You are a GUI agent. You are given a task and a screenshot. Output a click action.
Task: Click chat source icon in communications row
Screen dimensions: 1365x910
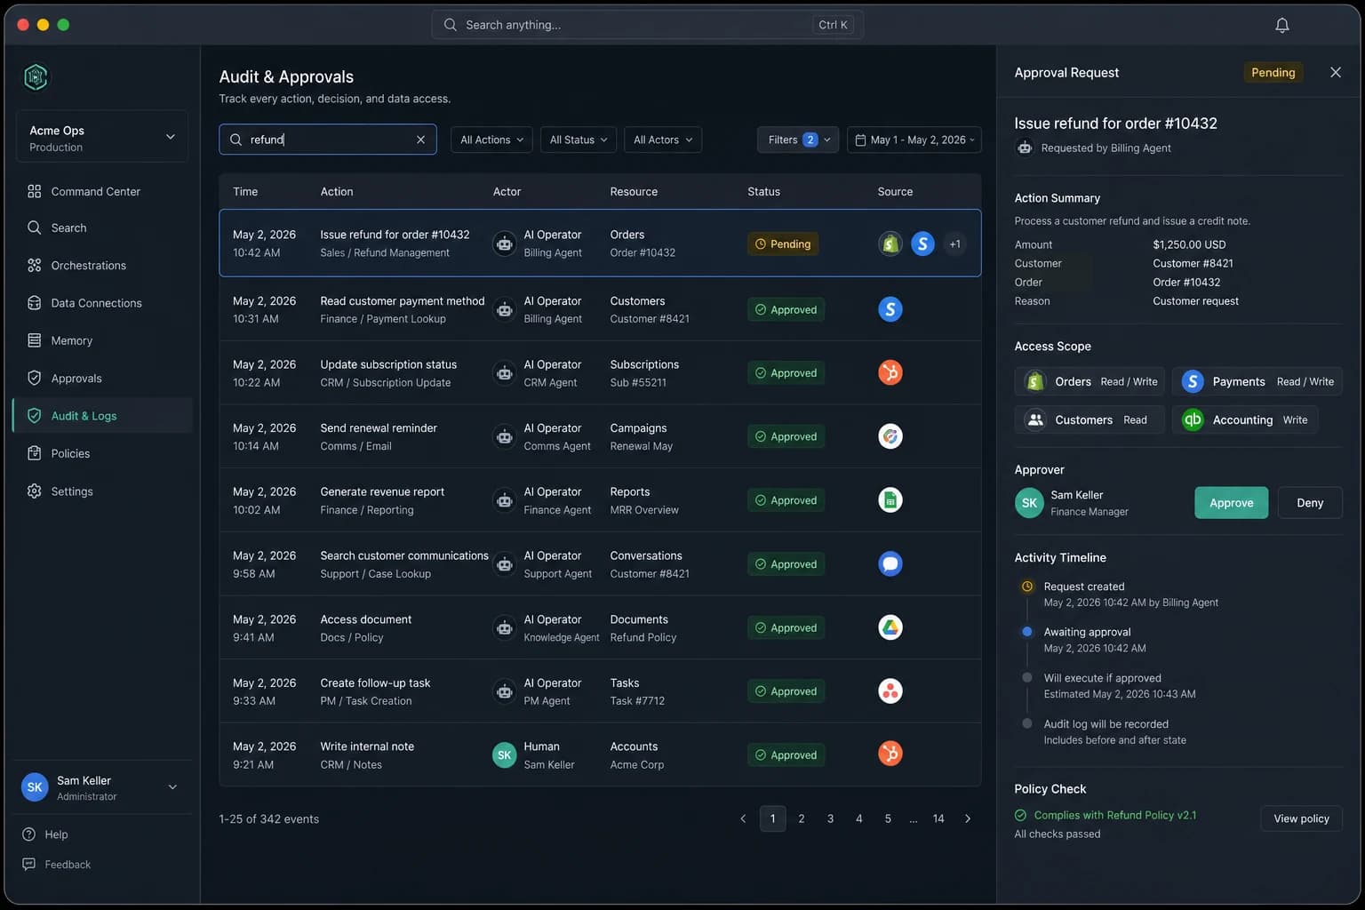[x=890, y=563]
